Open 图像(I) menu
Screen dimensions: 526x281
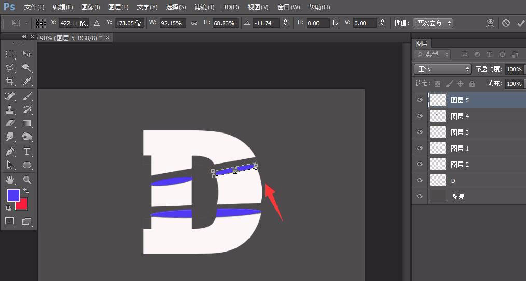coord(91,7)
